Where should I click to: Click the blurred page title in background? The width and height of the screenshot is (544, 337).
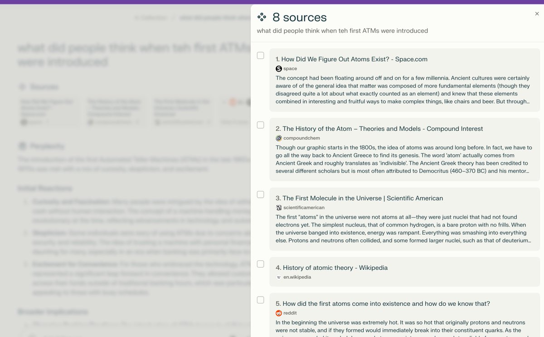[134, 54]
